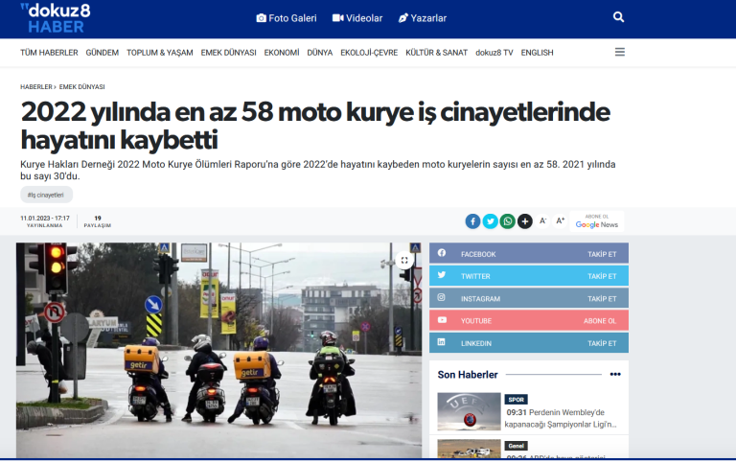The image size is (736, 463).
Task: Open Son Haberler three-dots options
Action: pyautogui.click(x=615, y=374)
